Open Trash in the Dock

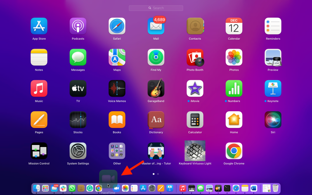coord(275,188)
